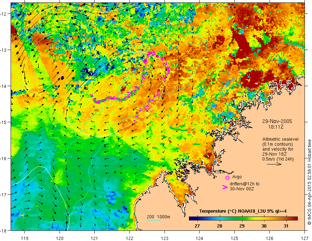
Task: Click the longitude axis label 119
Action: [25, 238]
